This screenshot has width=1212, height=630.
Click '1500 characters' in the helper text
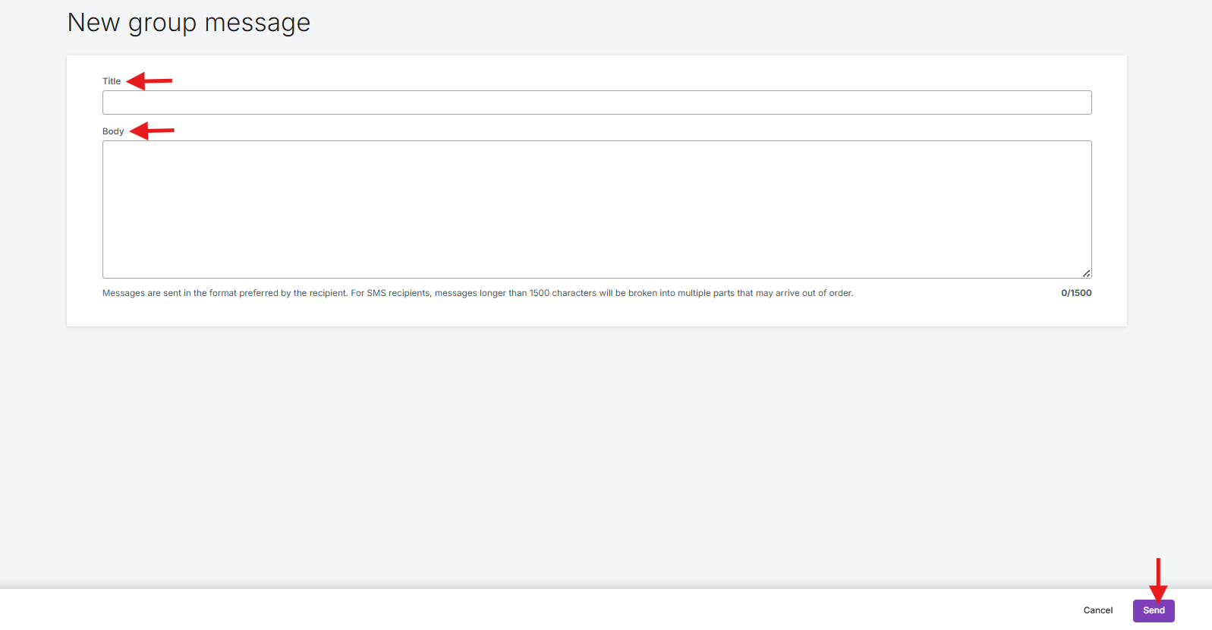[x=562, y=293]
